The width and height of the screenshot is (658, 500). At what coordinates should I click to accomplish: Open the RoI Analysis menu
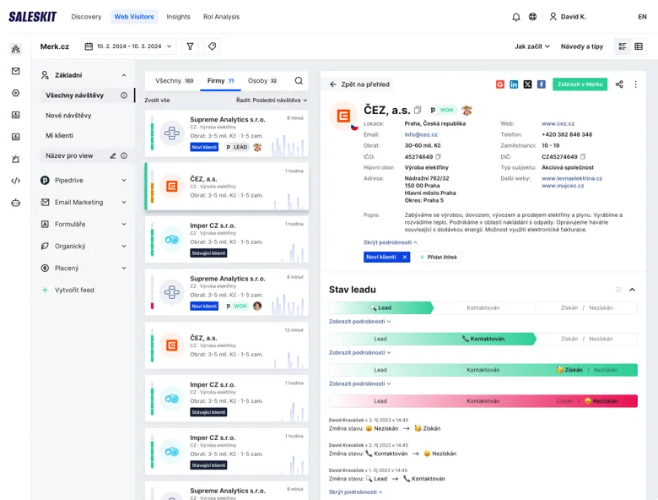pyautogui.click(x=221, y=17)
